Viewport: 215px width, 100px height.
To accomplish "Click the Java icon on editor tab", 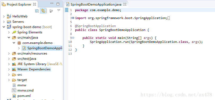I will [68, 4].
